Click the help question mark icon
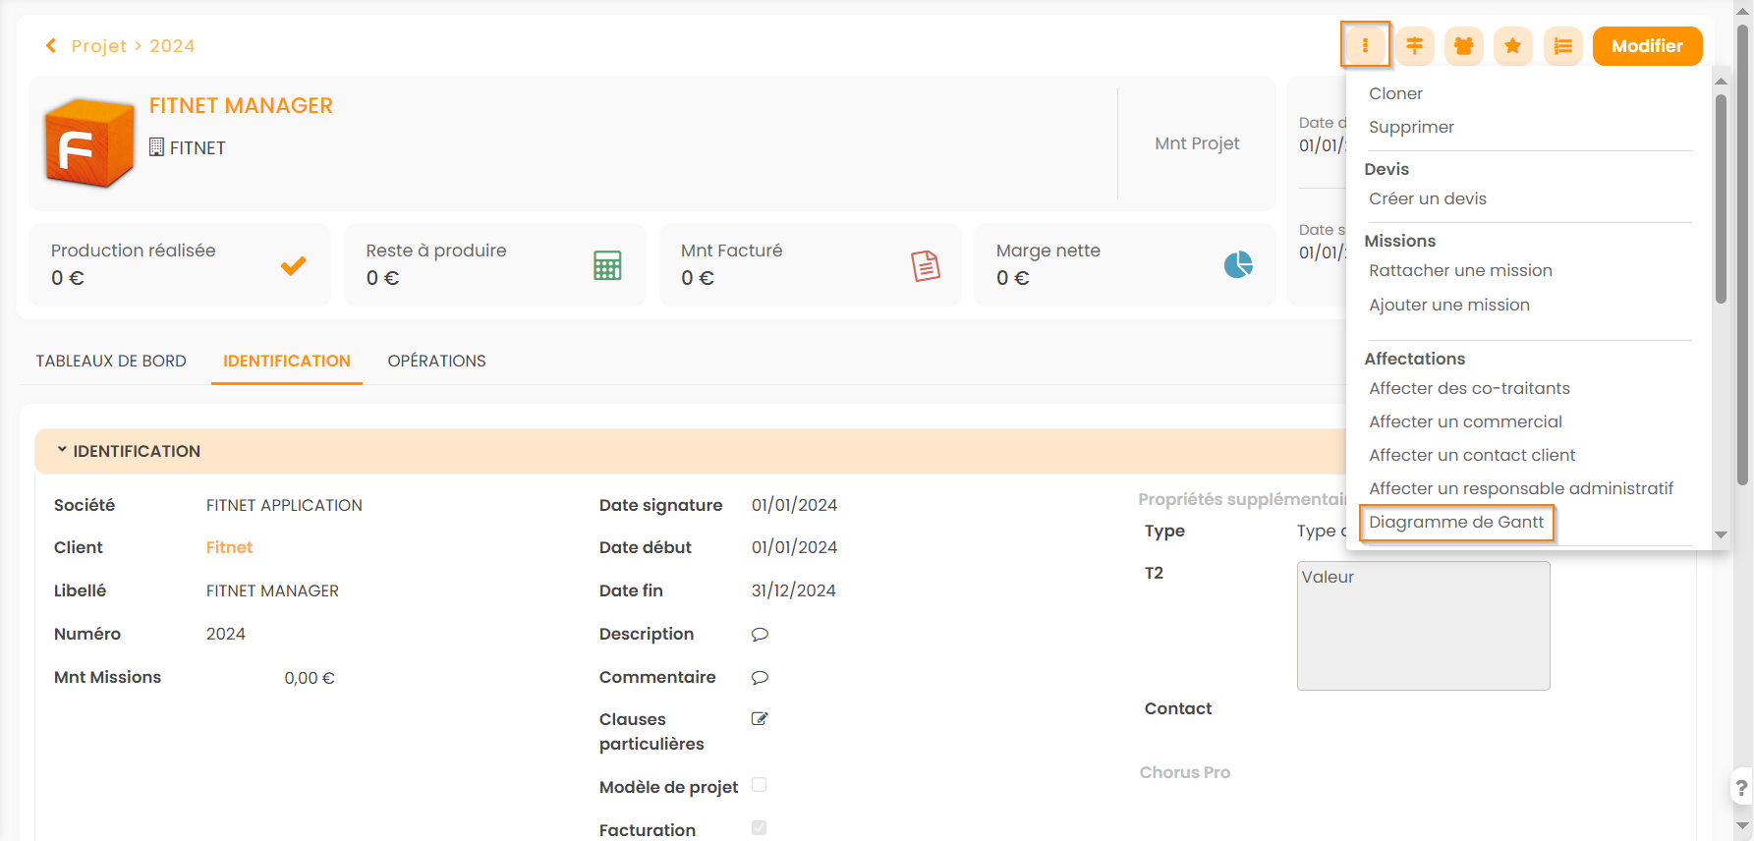 tap(1741, 787)
